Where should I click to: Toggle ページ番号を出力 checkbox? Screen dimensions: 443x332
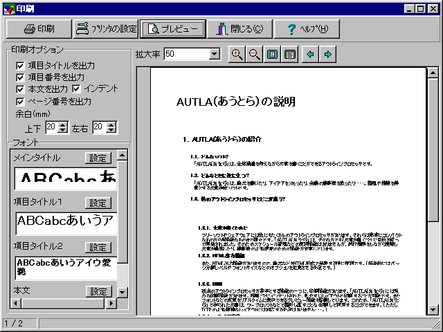click(x=20, y=102)
